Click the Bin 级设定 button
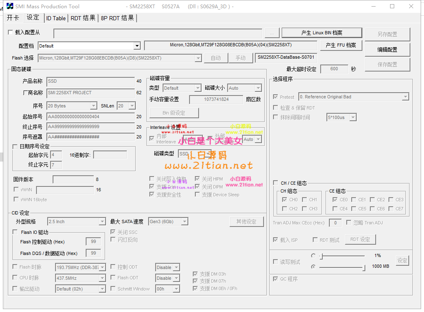424x312 pixels. click(x=174, y=113)
